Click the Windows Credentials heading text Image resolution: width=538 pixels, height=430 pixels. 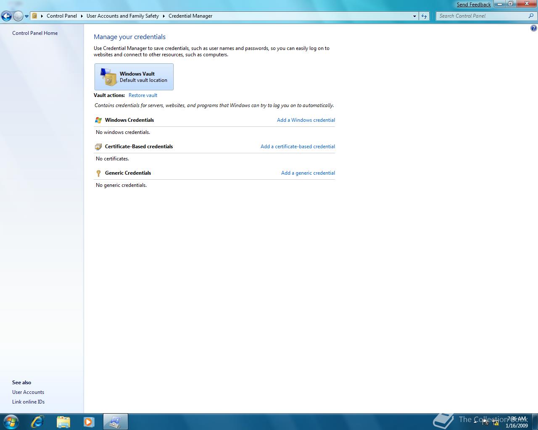[x=129, y=120]
